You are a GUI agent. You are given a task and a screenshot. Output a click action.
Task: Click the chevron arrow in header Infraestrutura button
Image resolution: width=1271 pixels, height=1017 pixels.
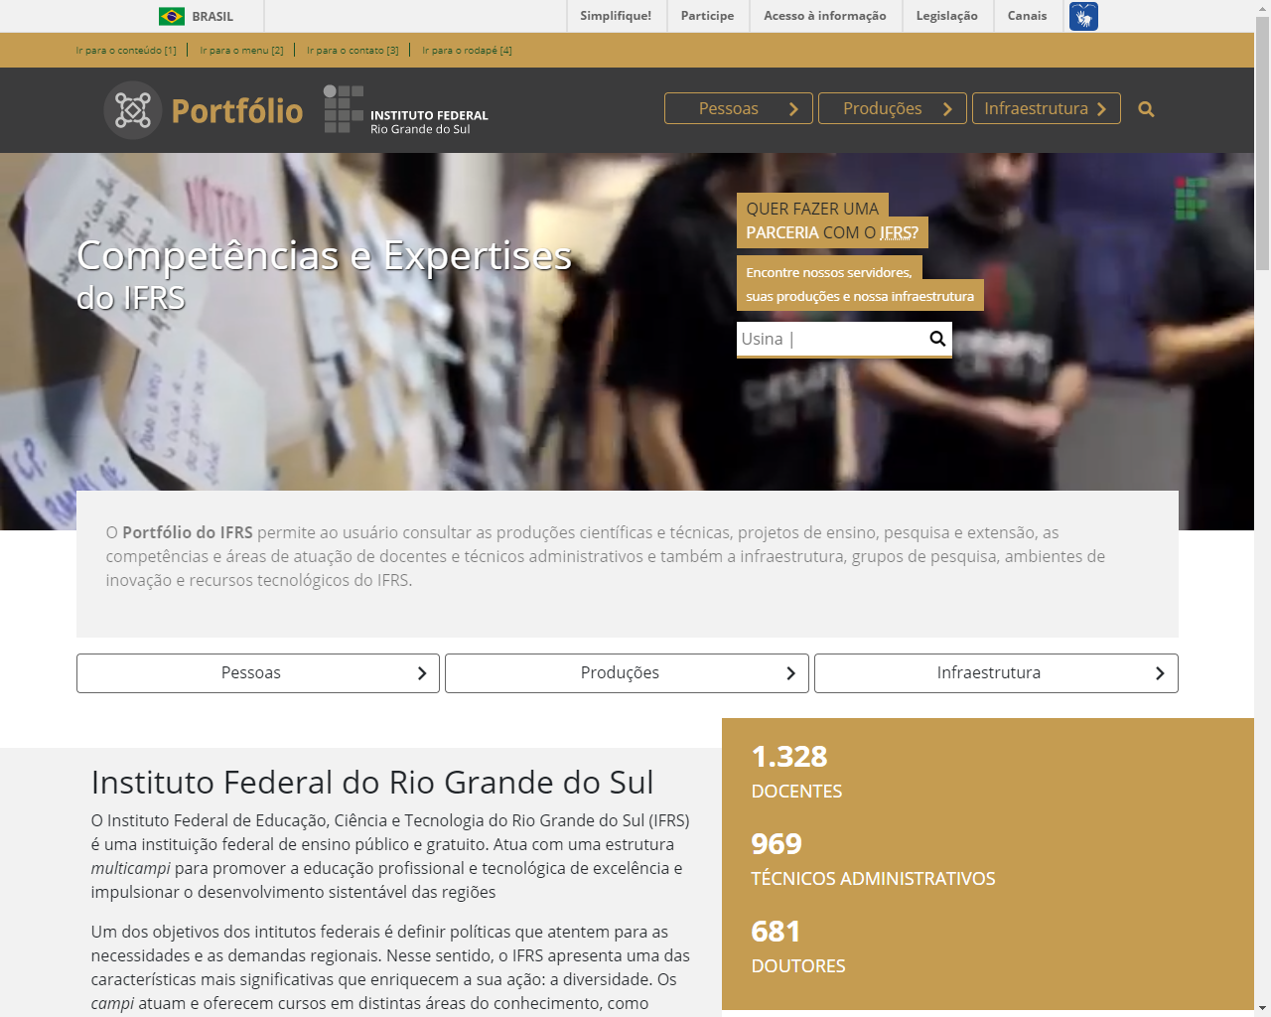(1101, 109)
